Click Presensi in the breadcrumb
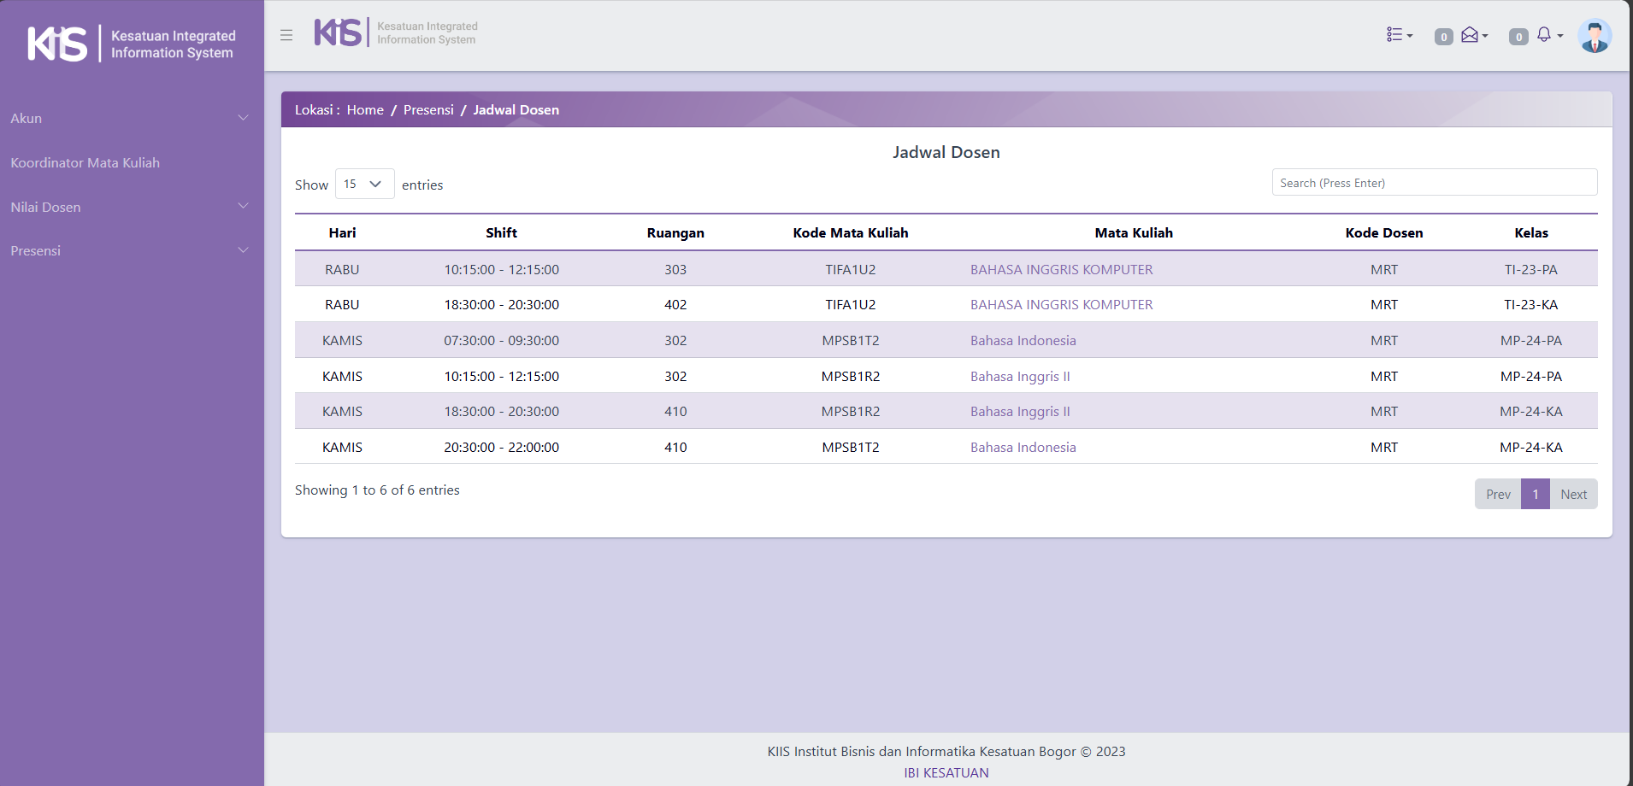 pyautogui.click(x=428, y=110)
